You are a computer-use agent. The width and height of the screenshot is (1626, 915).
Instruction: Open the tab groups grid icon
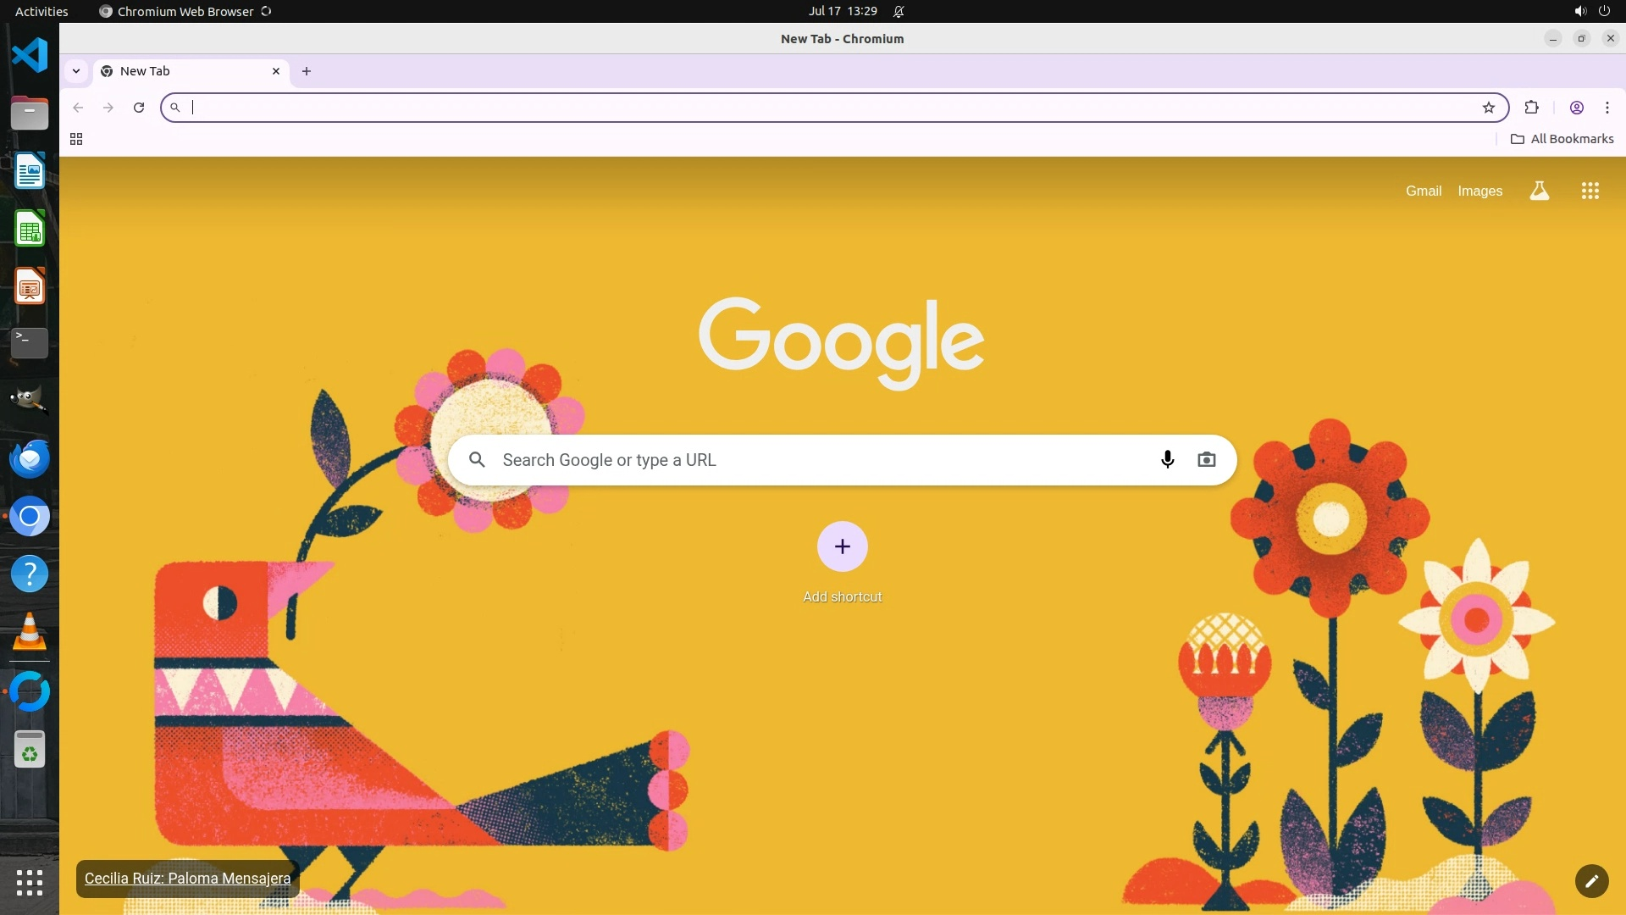(x=76, y=139)
